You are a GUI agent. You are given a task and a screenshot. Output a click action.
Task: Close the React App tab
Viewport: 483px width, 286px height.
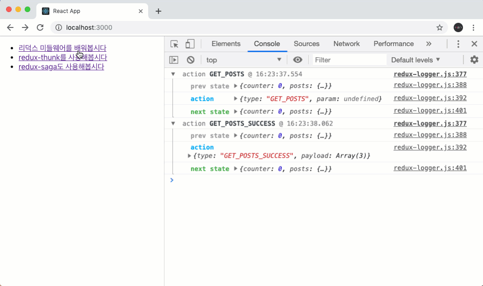click(141, 11)
